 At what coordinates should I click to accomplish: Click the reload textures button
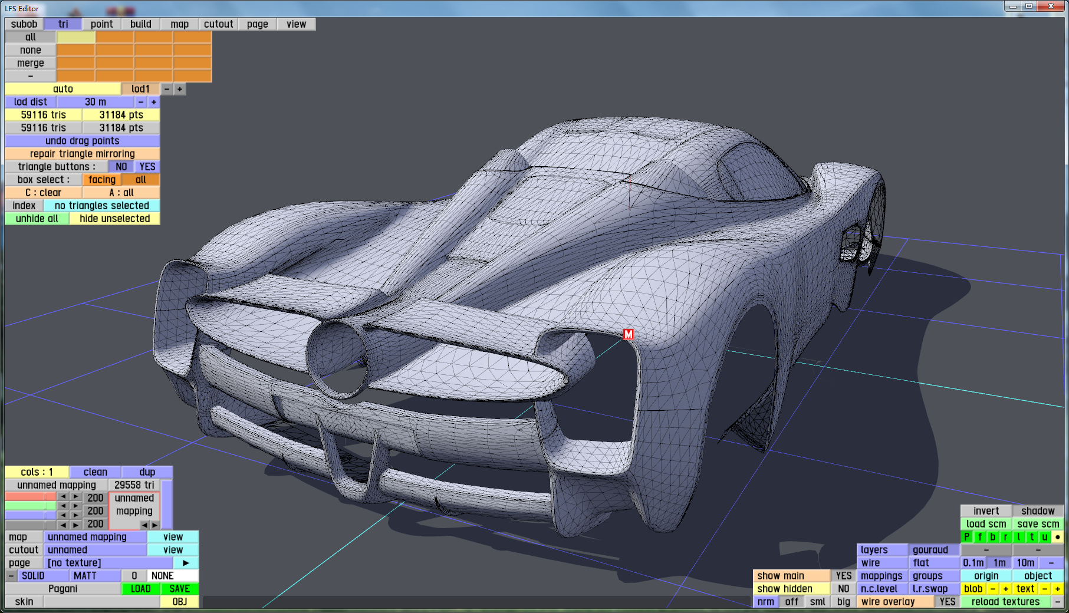click(x=1005, y=602)
